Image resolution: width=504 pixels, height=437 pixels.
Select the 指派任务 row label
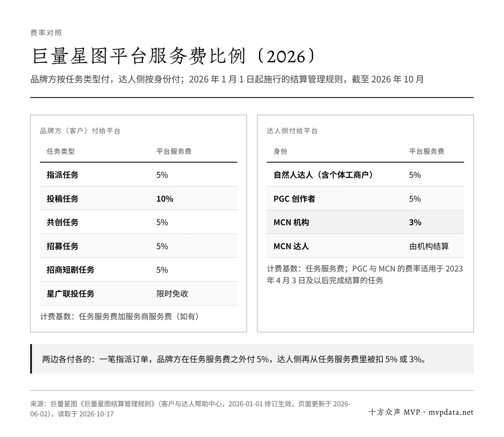[62, 175]
